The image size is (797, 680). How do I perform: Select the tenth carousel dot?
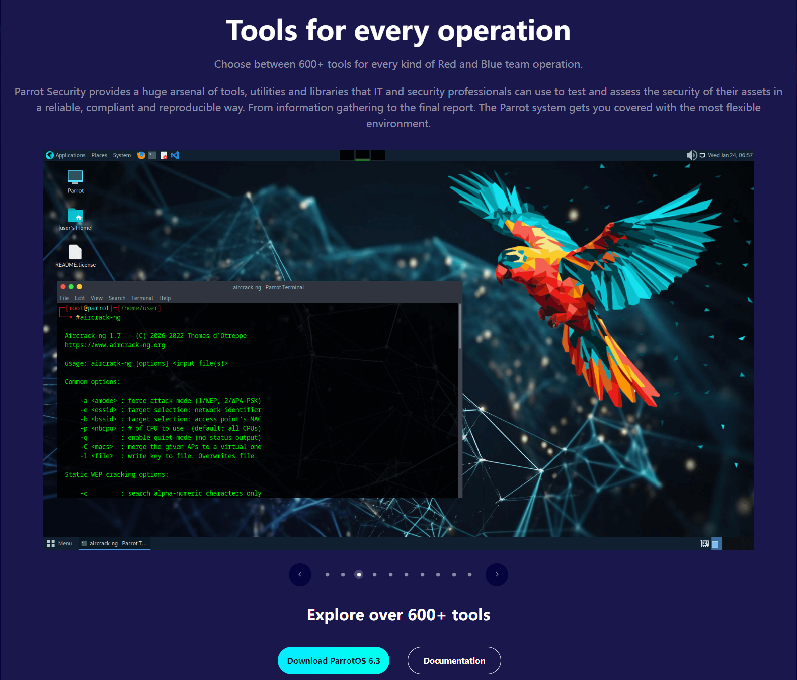[x=469, y=574]
